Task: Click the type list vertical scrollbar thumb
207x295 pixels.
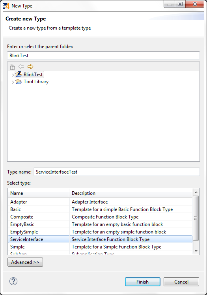Action: tap(196, 218)
